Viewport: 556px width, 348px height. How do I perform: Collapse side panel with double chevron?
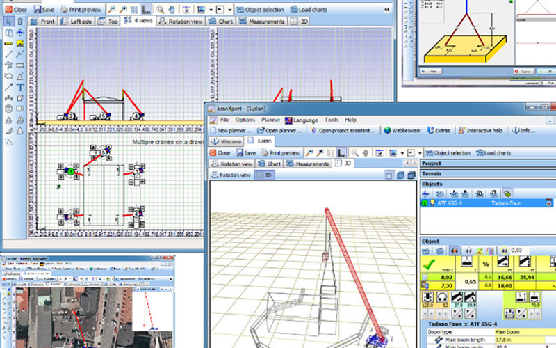click(x=387, y=10)
